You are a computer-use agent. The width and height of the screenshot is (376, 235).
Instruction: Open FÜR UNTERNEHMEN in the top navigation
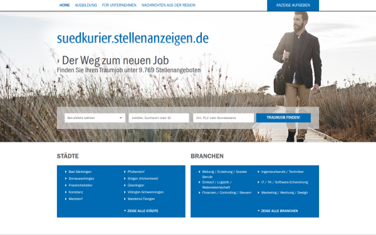coord(119,5)
